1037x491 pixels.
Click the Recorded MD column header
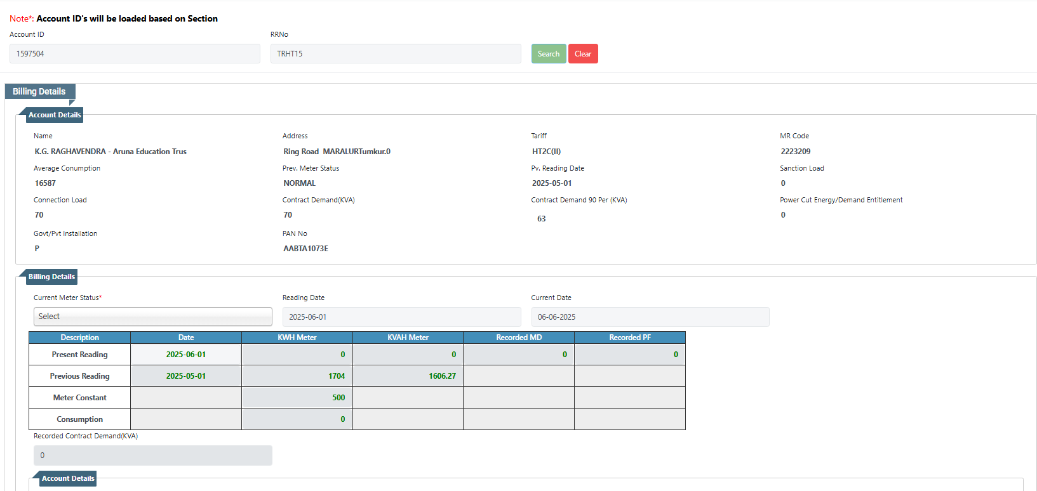click(x=519, y=337)
